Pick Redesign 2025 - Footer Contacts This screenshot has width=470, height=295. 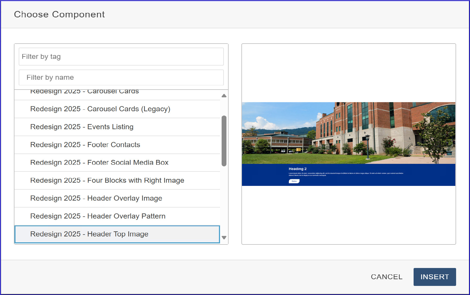[85, 145]
